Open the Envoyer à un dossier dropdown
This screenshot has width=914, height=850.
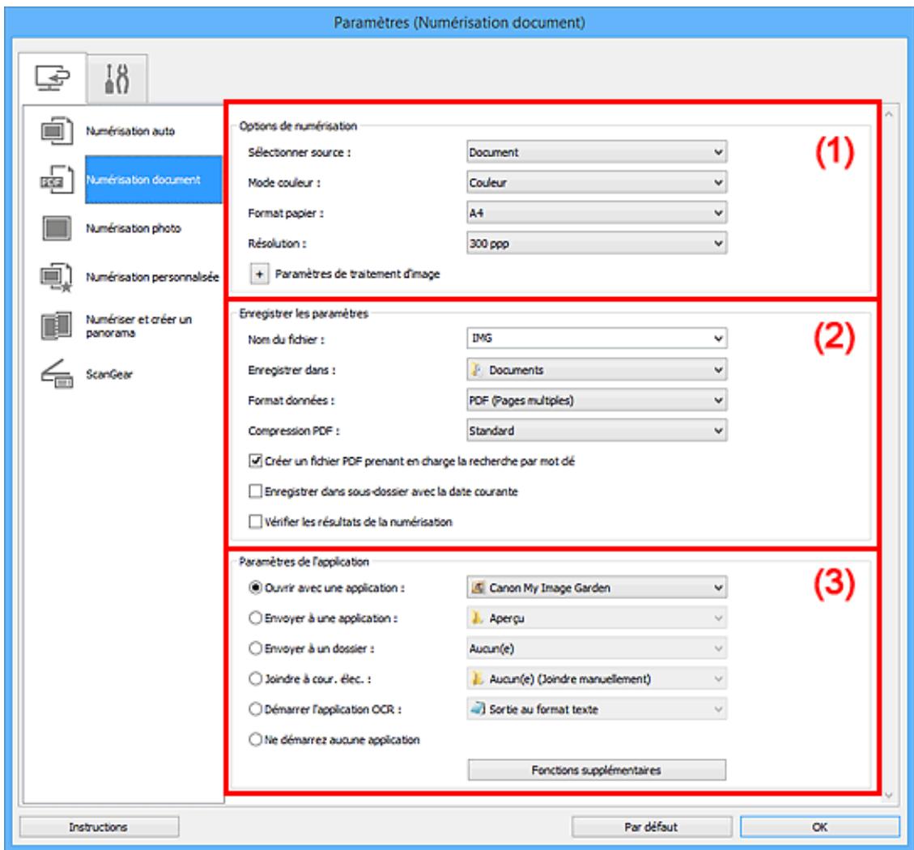(x=597, y=648)
